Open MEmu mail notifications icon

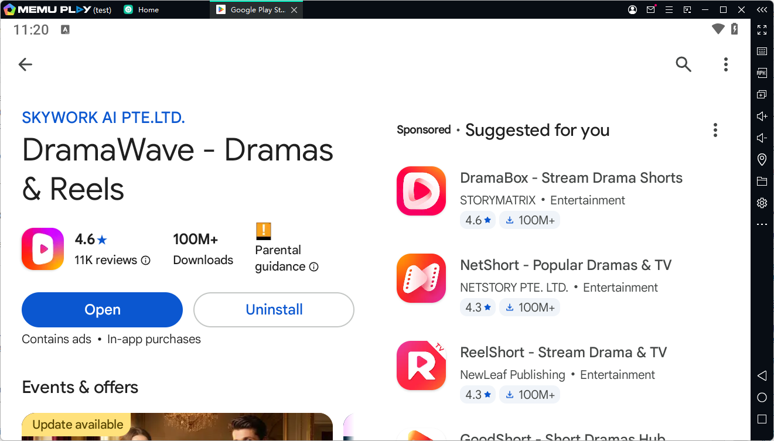point(651,9)
